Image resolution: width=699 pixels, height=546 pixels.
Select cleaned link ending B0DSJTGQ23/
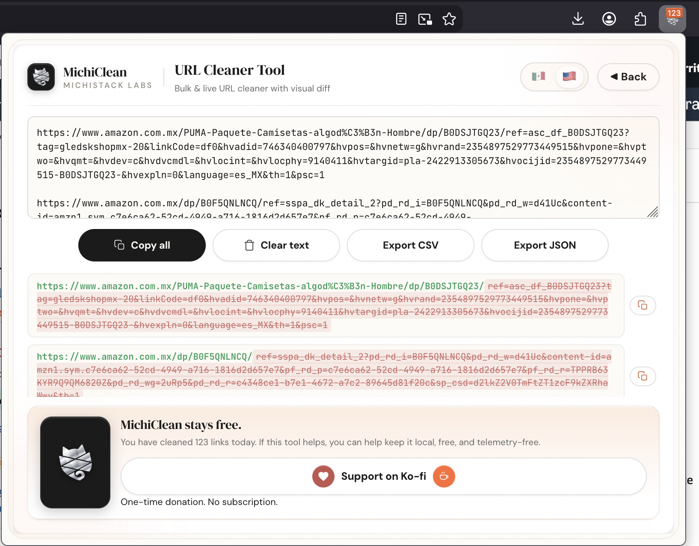(x=260, y=286)
